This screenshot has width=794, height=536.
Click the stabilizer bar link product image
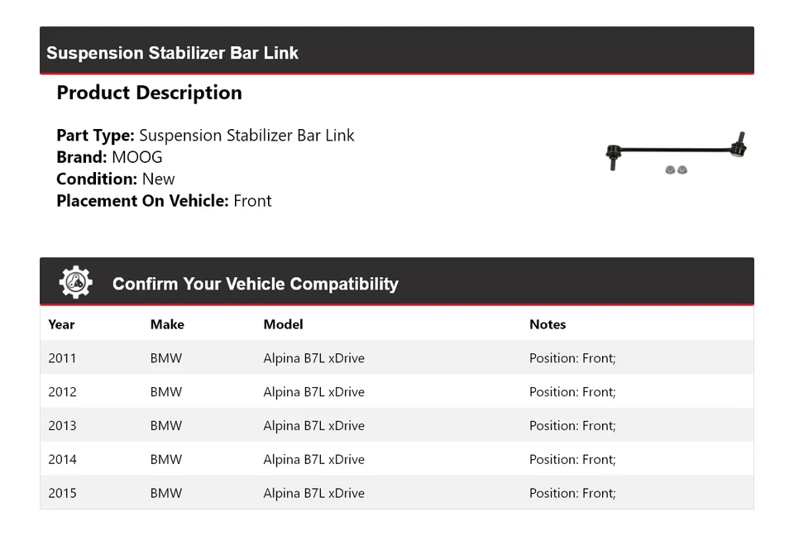pos(677,153)
